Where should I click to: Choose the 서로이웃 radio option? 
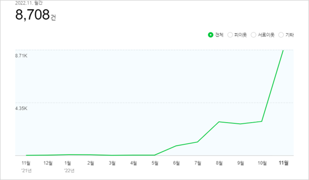click(253, 35)
